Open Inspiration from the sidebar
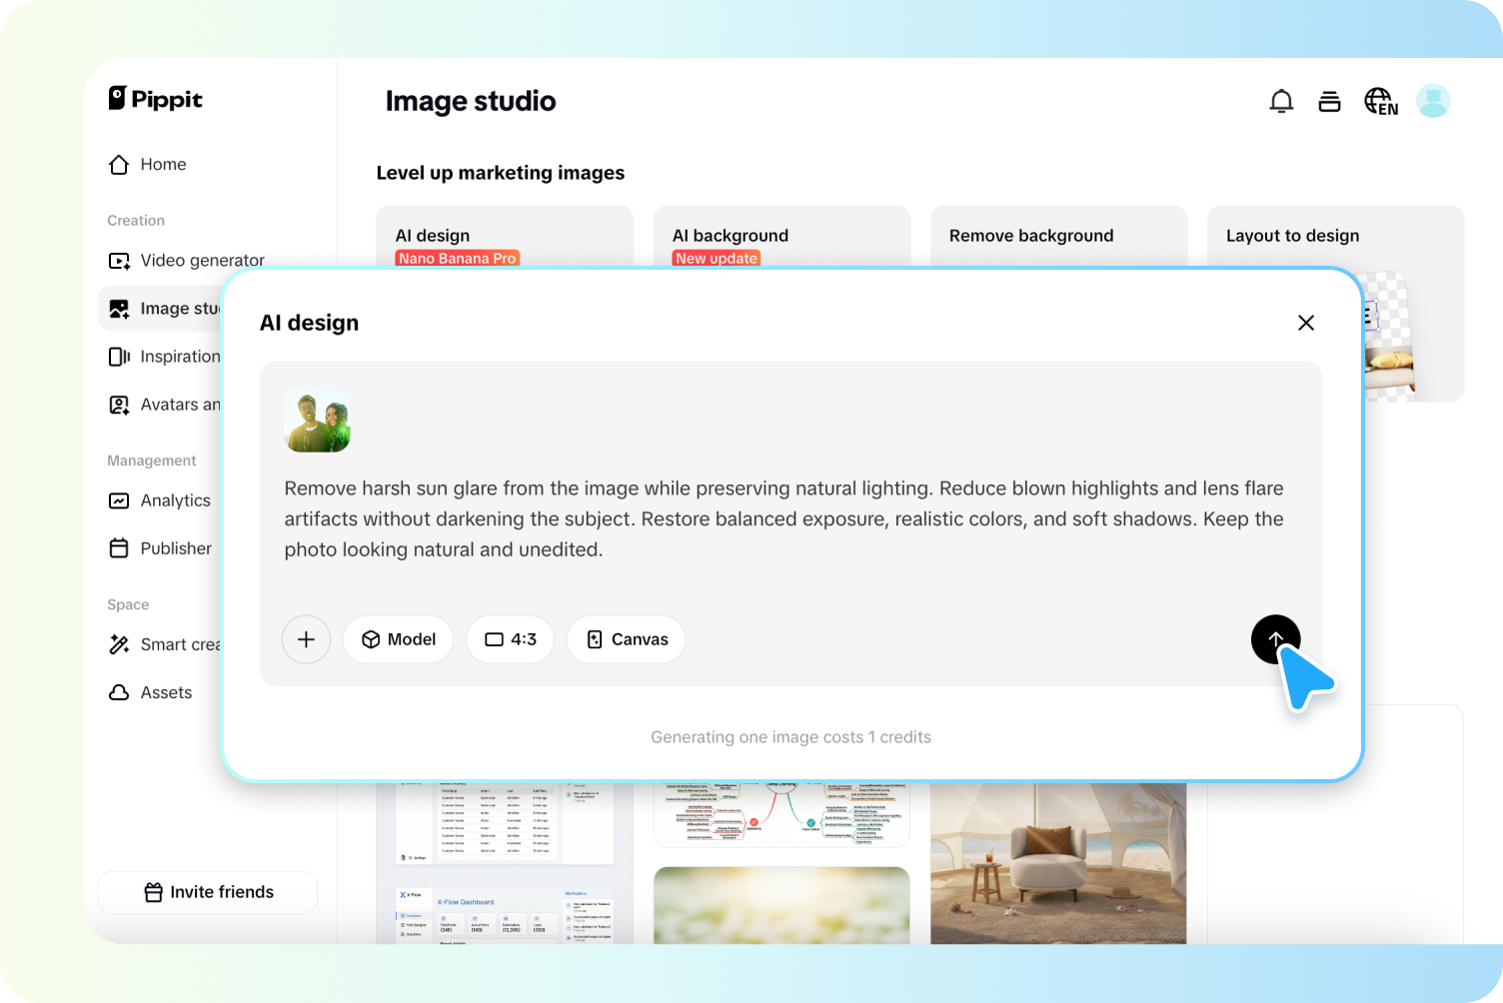Image resolution: width=1503 pixels, height=1003 pixels. point(119,356)
